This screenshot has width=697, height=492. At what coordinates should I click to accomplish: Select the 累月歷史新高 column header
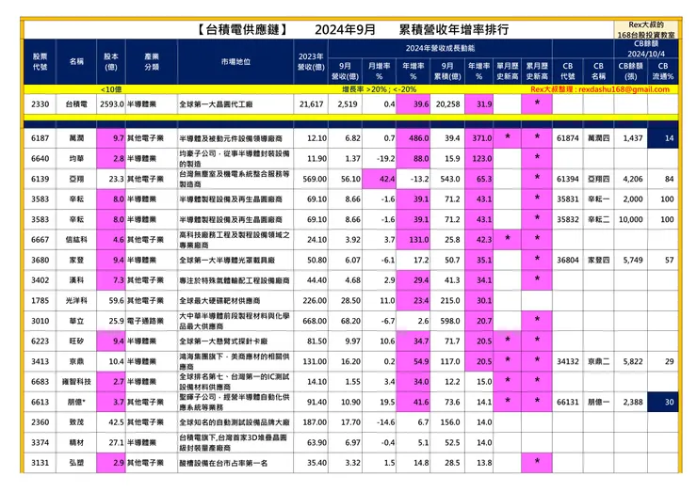tap(537, 71)
